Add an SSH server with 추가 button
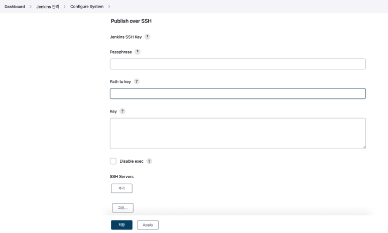Image resolution: width=388 pixels, height=233 pixels. [121, 188]
